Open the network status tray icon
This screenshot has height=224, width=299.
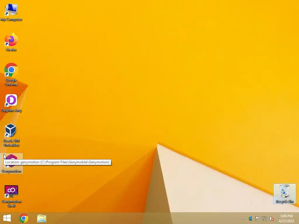pyautogui.click(x=265, y=218)
